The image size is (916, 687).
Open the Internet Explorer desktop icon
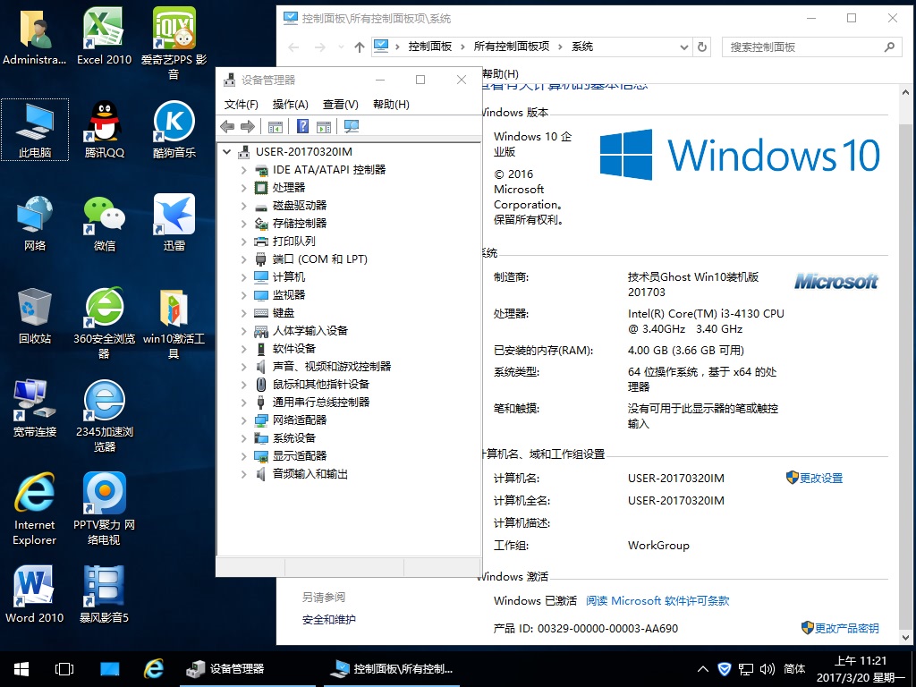[35, 508]
